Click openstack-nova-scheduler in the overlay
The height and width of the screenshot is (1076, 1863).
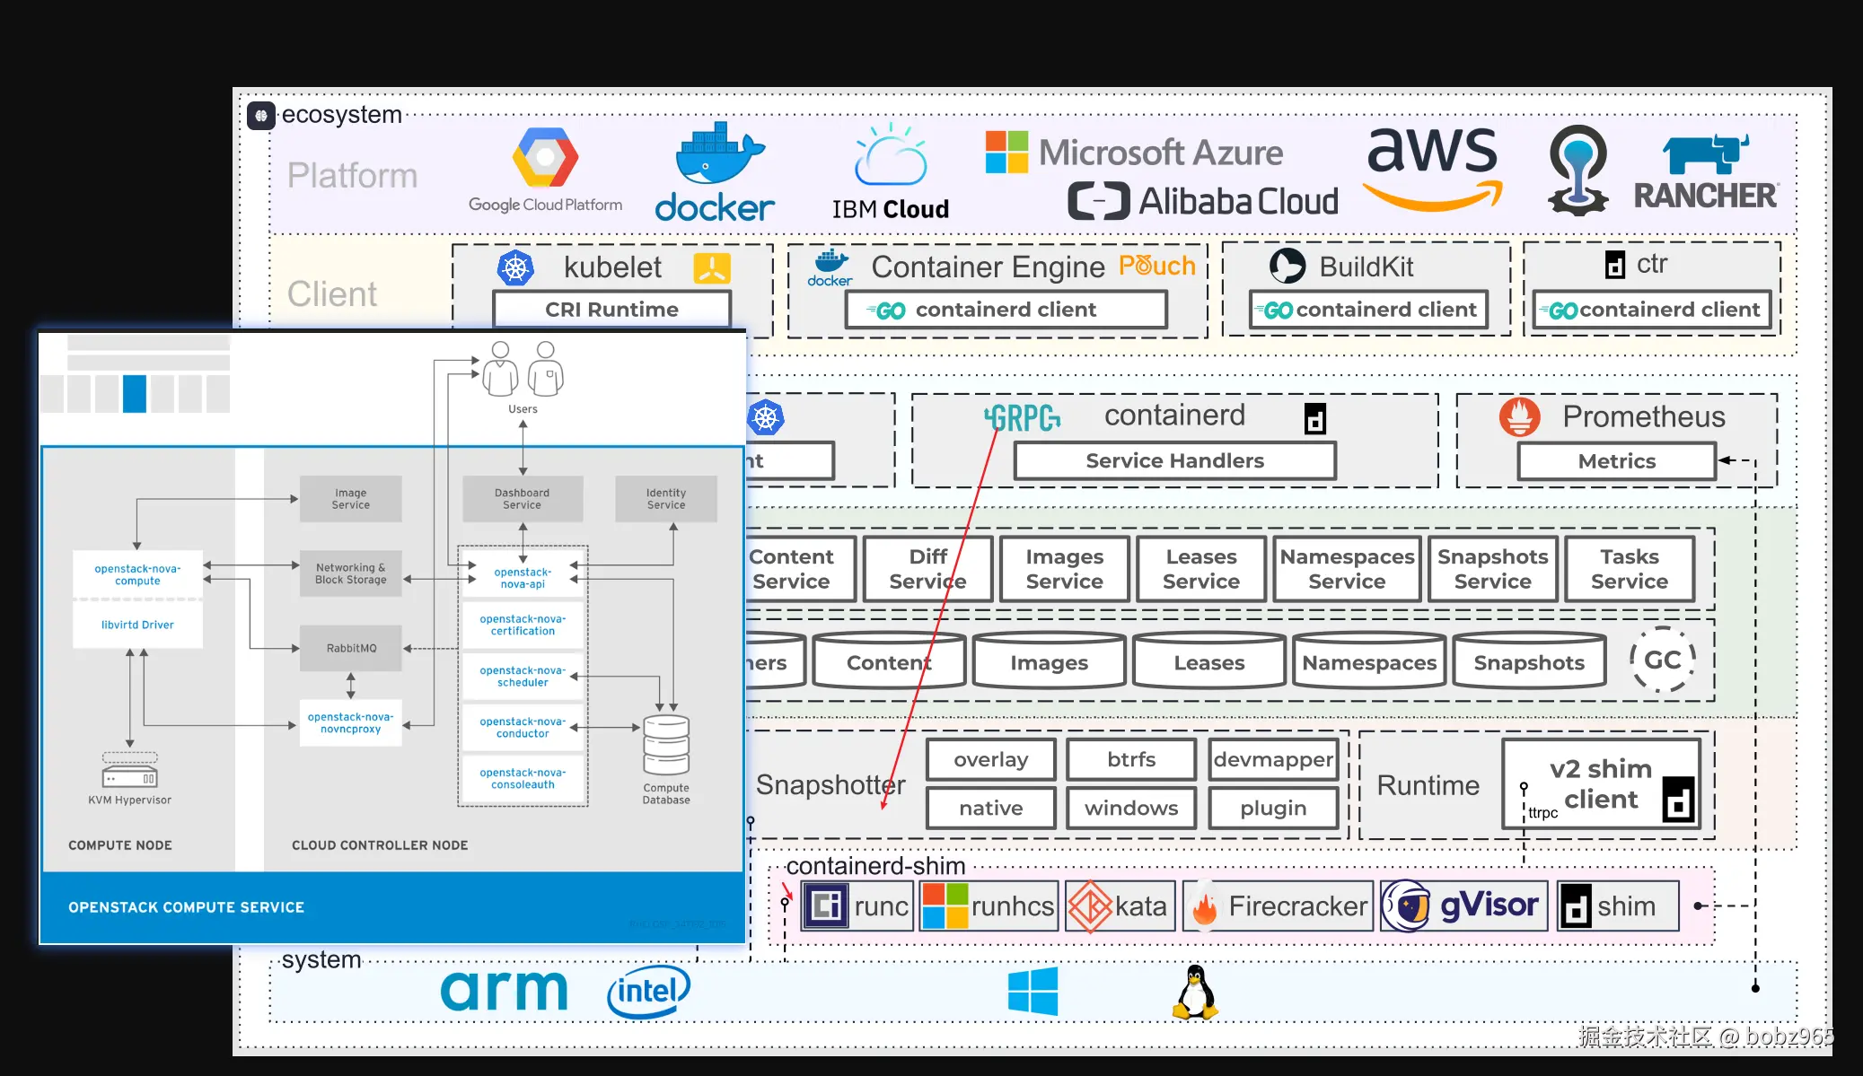tap(523, 677)
